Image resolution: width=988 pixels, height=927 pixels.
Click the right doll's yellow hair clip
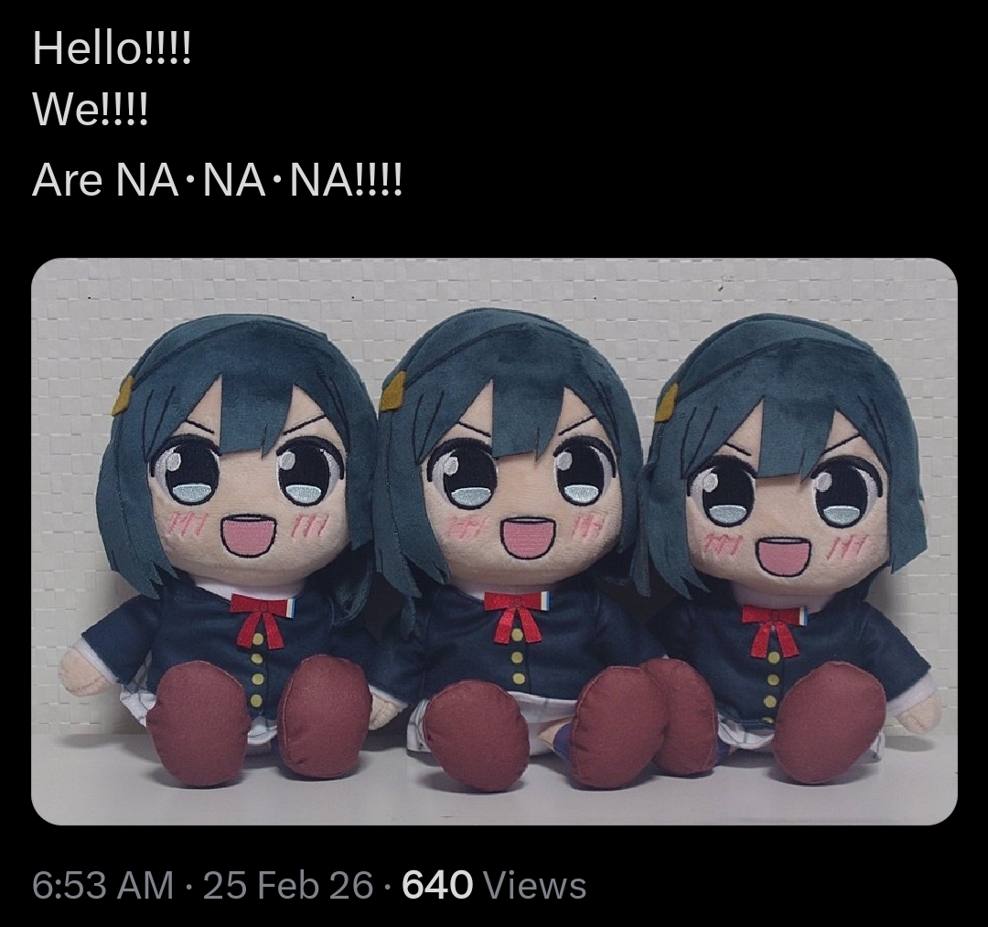[x=667, y=403]
